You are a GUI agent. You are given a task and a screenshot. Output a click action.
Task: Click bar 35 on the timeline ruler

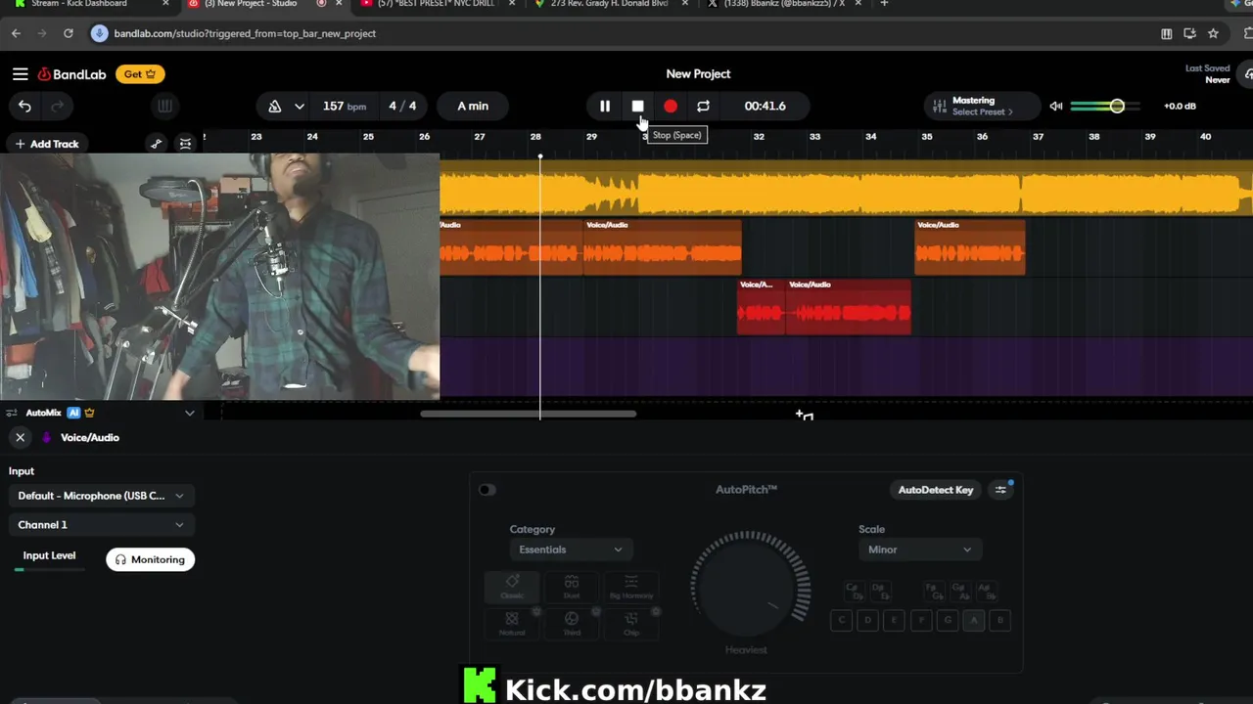click(926, 137)
